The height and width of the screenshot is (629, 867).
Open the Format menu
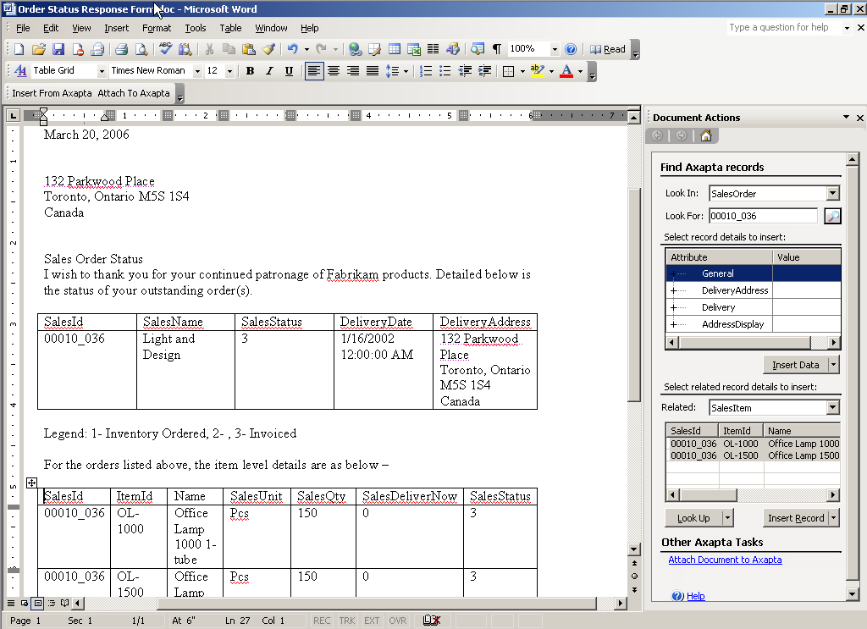tap(157, 28)
